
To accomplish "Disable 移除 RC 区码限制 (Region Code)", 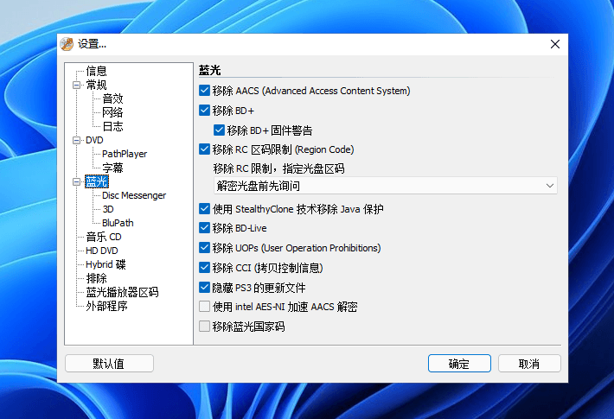I will click(204, 149).
